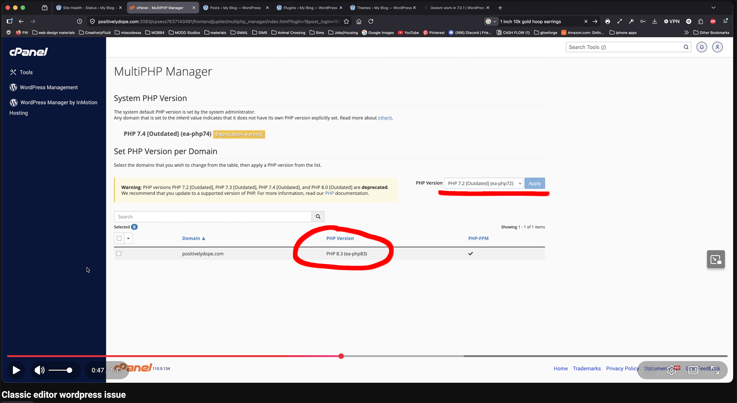Toggle theater mode in video player
Image resolution: width=737 pixels, height=403 pixels.
pyautogui.click(x=693, y=370)
